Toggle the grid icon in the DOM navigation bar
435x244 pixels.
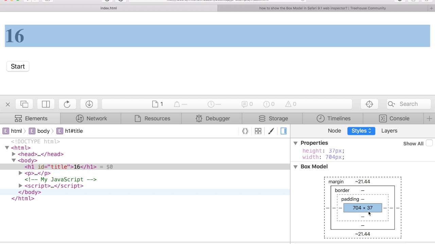258,131
